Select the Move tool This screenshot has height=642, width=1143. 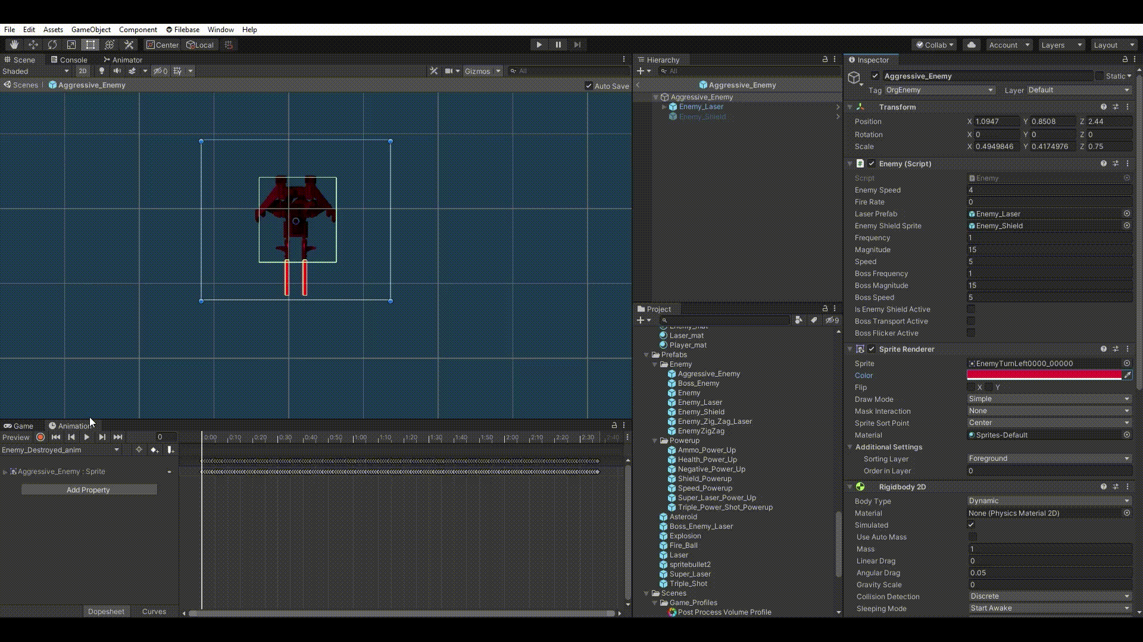click(33, 45)
